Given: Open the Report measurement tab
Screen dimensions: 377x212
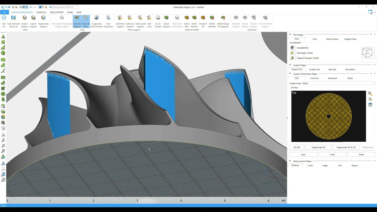Looking at the screenshot, I should coord(355,165).
